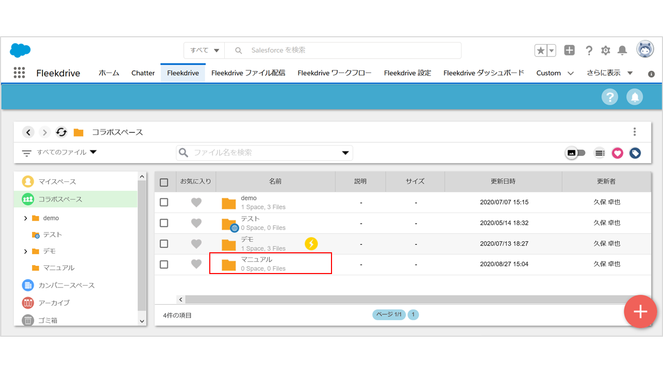Favorite the demo folder heart
The width and height of the screenshot is (663, 373).
[x=196, y=202]
